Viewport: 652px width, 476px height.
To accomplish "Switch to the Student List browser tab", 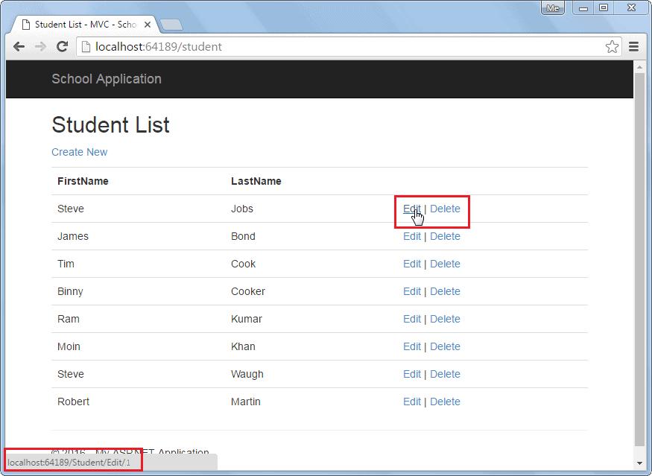I will coord(82,24).
